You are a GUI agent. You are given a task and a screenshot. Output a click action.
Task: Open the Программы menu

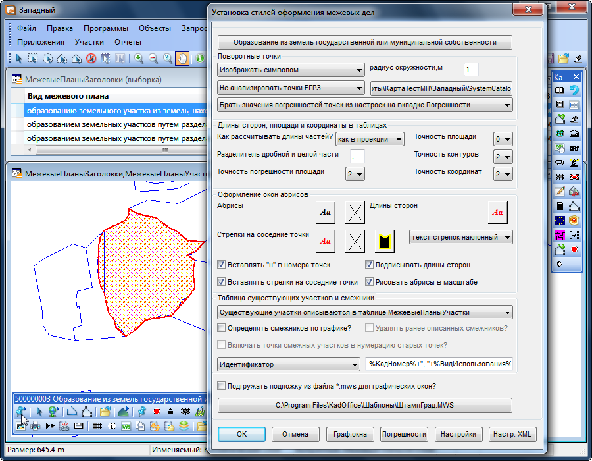[x=105, y=28]
